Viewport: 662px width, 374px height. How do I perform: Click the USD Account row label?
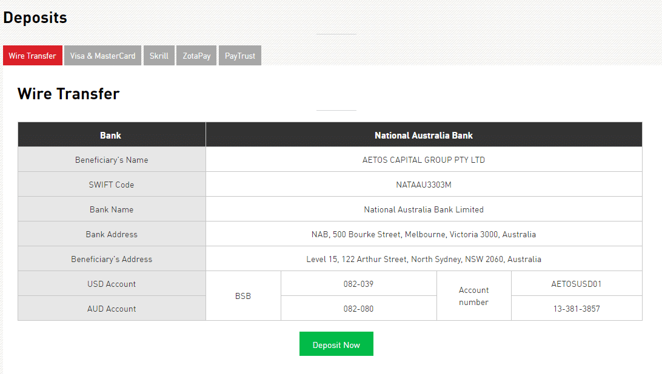112,284
